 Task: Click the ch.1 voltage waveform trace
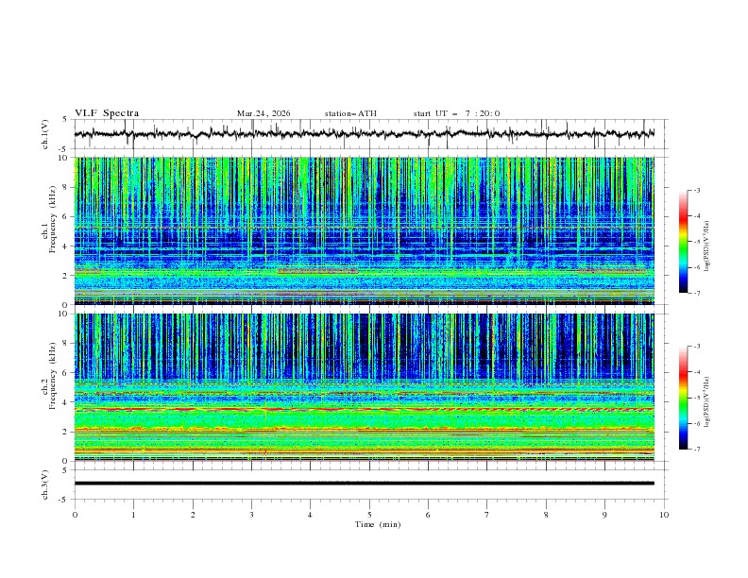click(x=364, y=134)
